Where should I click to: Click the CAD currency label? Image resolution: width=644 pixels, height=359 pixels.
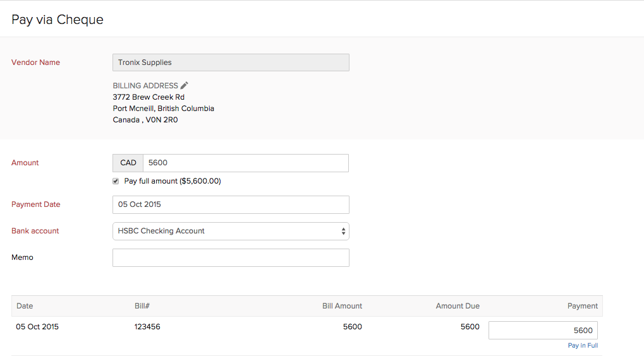128,163
